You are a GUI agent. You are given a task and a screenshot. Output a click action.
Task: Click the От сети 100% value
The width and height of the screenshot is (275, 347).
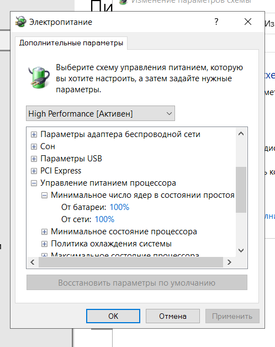click(104, 219)
